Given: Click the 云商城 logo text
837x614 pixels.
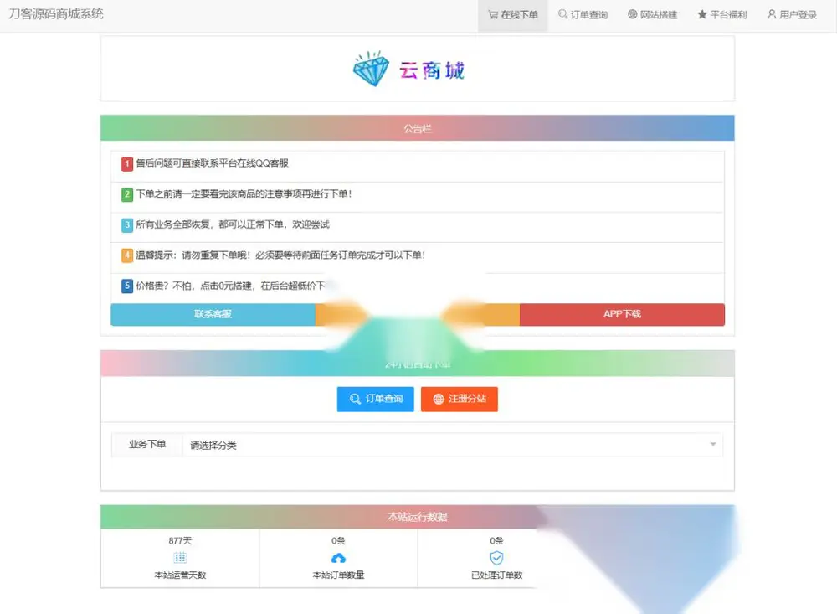Looking at the screenshot, I should pyautogui.click(x=432, y=70).
